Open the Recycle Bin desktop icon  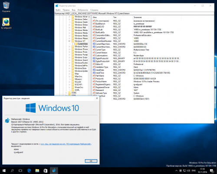[x=6, y=7]
